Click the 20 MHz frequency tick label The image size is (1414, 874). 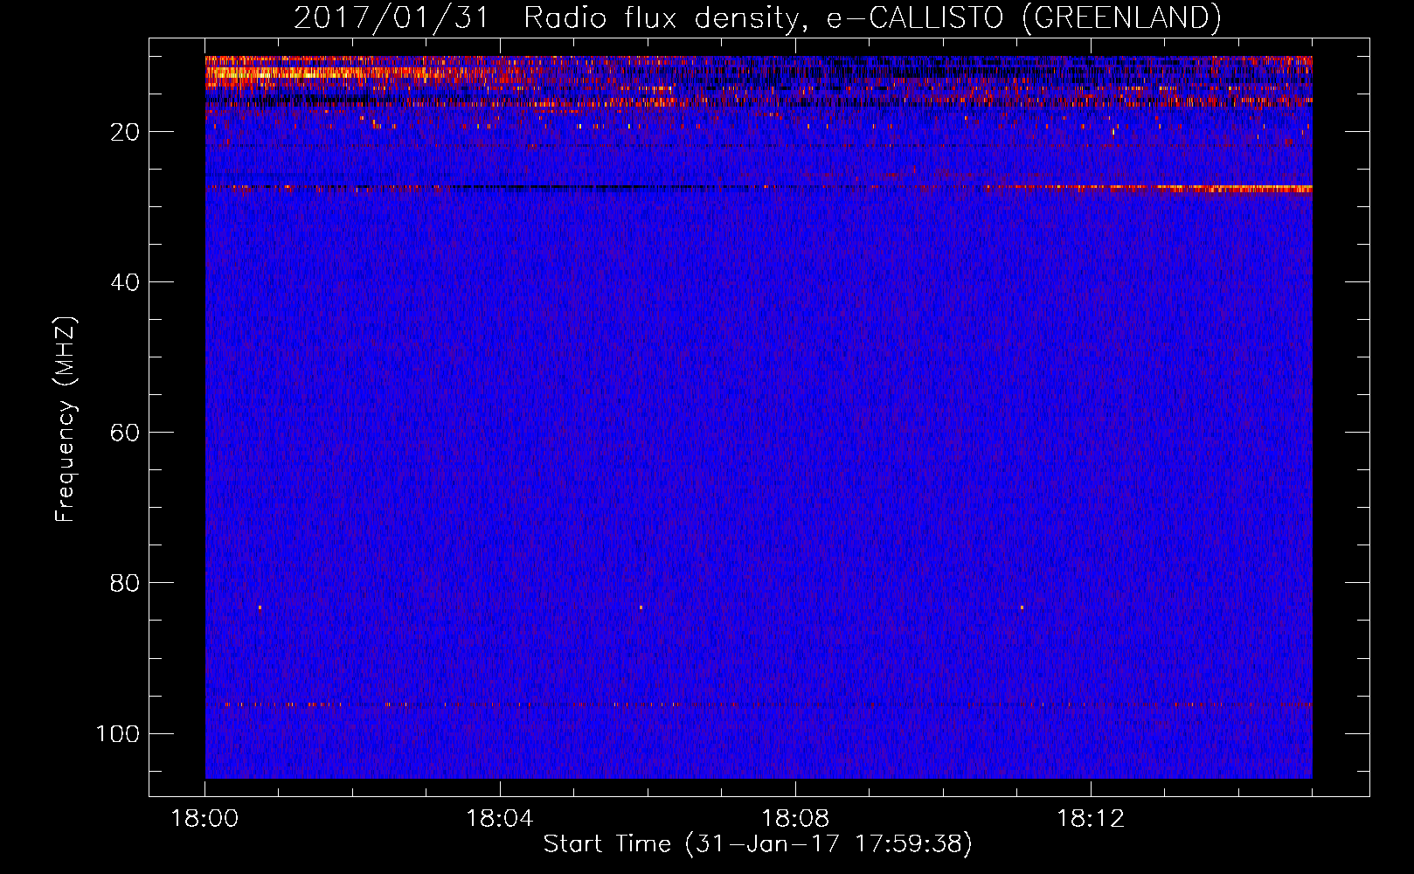point(125,132)
